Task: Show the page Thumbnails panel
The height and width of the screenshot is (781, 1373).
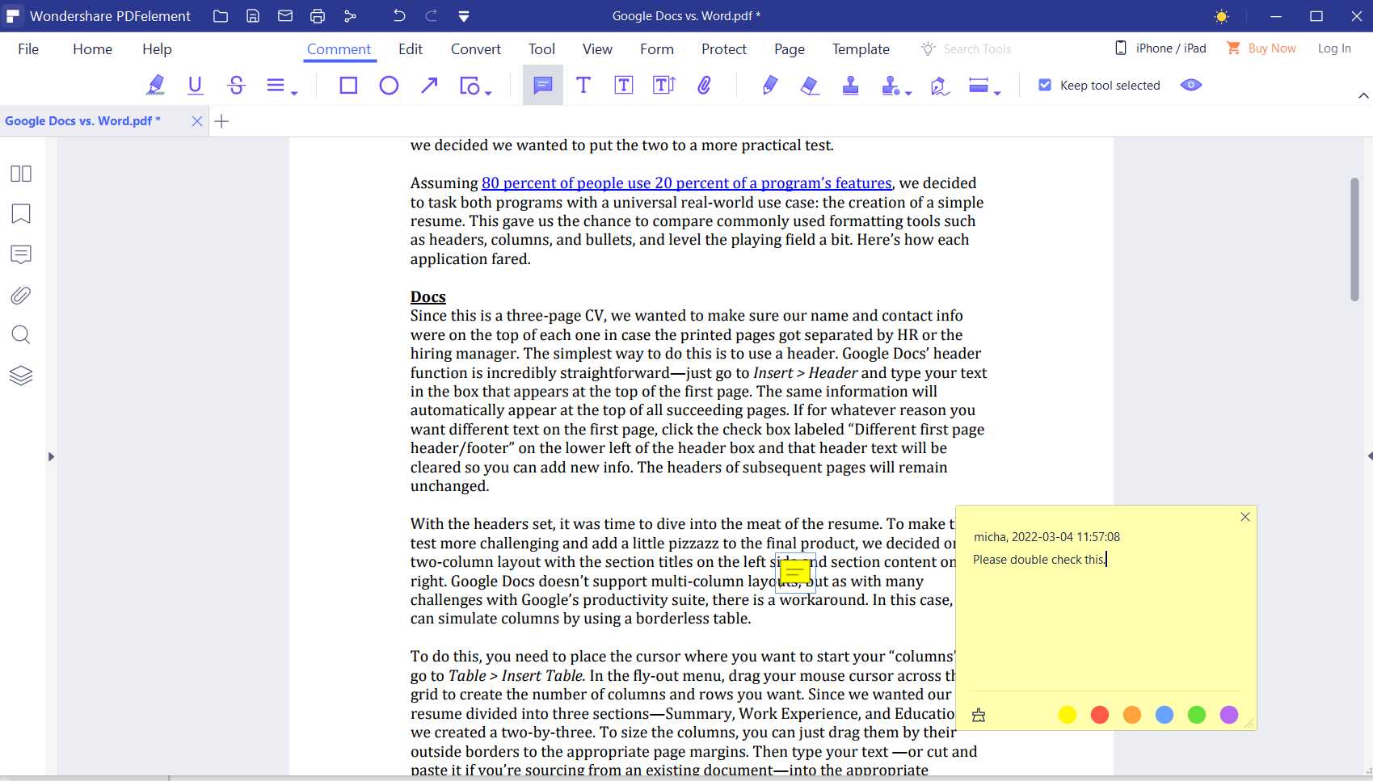Action: point(21,173)
